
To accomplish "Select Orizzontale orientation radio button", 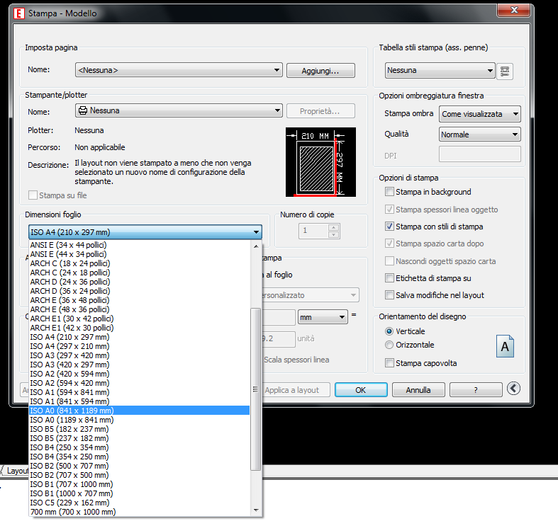I will (x=389, y=345).
